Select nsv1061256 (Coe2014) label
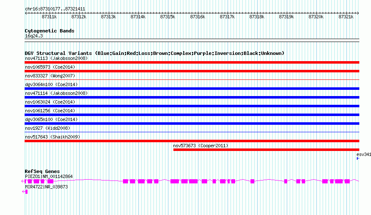The height and width of the screenshot is (215, 371). [50, 111]
